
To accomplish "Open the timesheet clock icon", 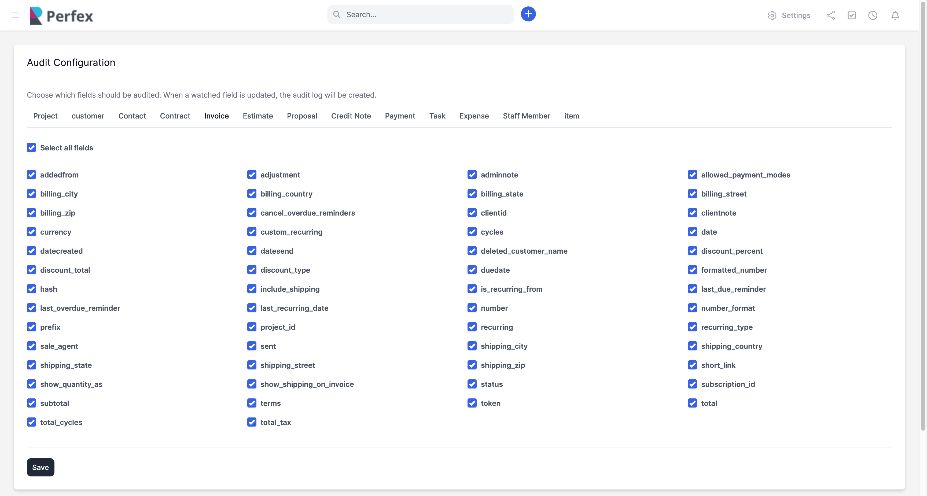I will tap(873, 16).
